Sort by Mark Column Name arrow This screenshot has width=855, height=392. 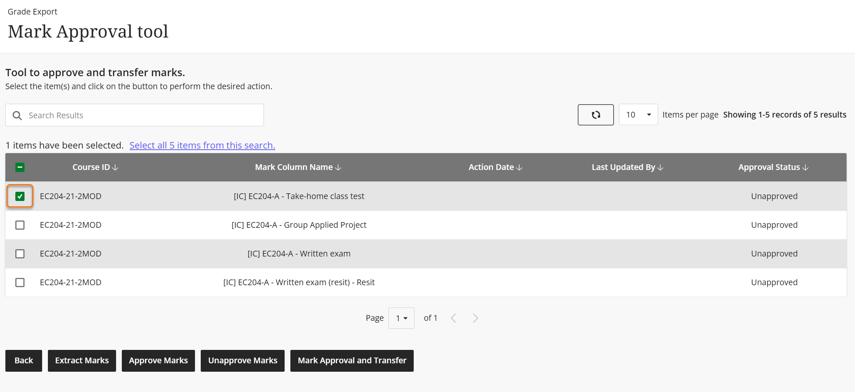[x=338, y=168]
